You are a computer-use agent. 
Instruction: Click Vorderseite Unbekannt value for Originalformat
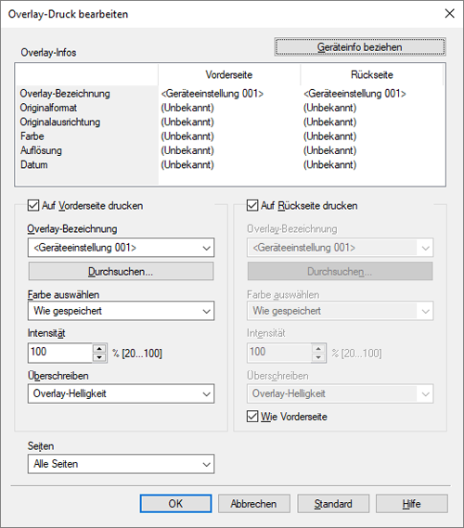[187, 108]
